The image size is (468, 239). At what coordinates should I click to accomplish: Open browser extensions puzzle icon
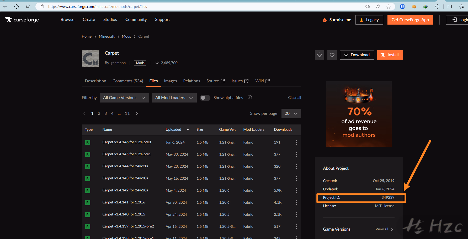click(x=437, y=7)
